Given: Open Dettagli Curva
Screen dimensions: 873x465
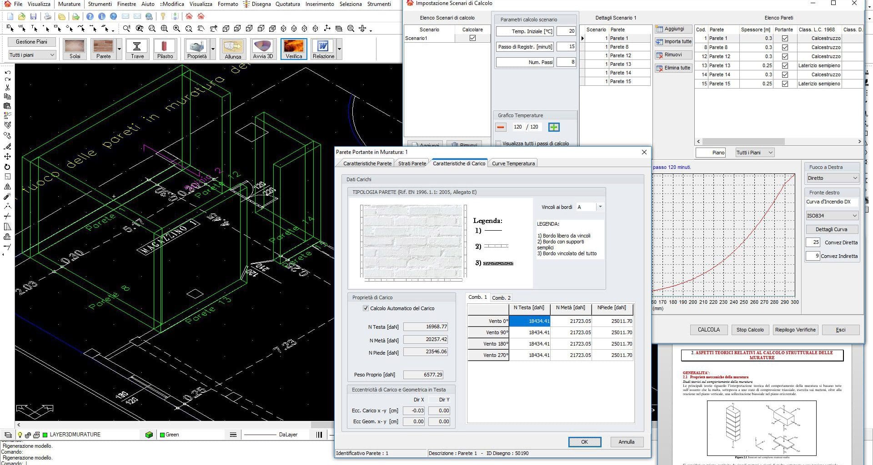Looking at the screenshot, I should click(x=832, y=229).
